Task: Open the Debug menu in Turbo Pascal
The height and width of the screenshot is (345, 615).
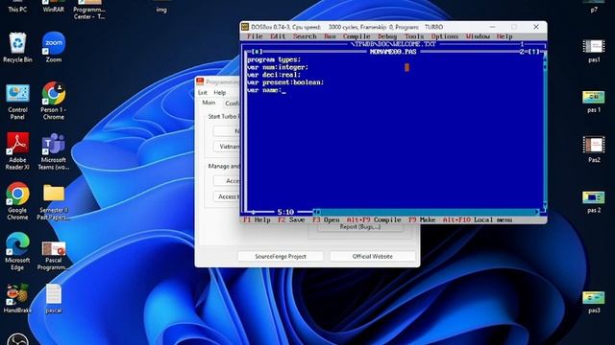Action: point(387,36)
